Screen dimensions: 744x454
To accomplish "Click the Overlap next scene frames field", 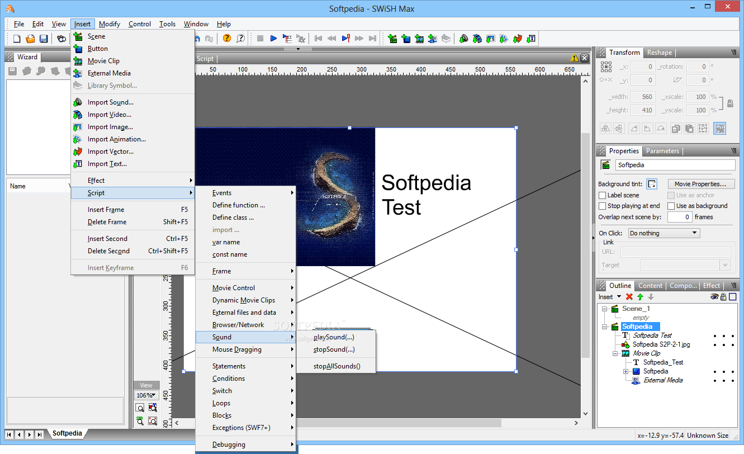I will pos(680,217).
